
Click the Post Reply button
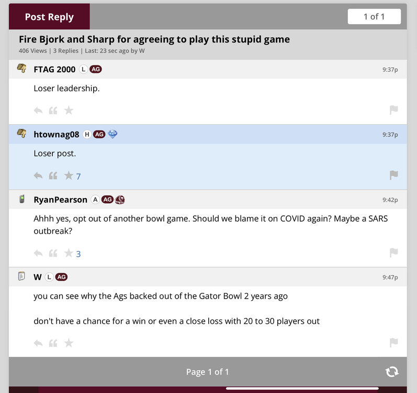click(x=49, y=17)
